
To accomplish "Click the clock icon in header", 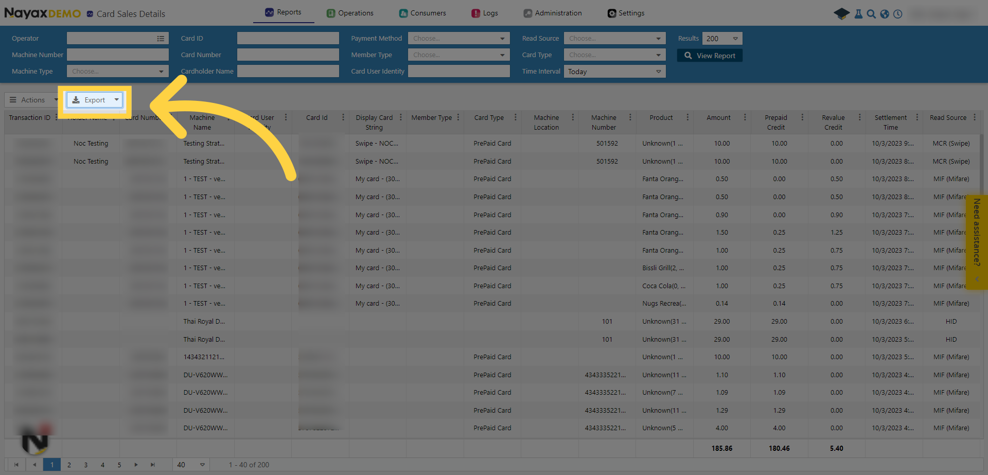I will 898,14.
